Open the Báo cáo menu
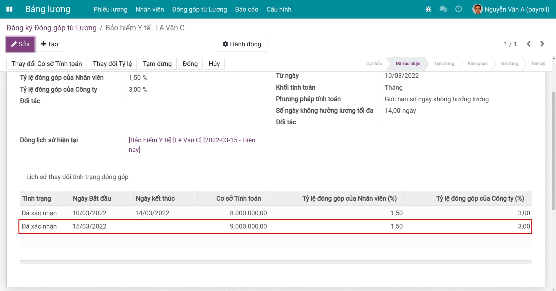This screenshot has height=291, width=556. click(x=246, y=9)
